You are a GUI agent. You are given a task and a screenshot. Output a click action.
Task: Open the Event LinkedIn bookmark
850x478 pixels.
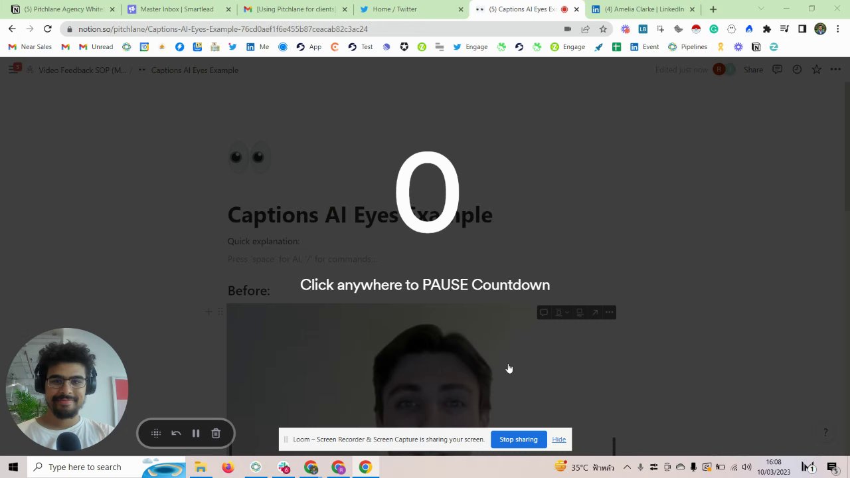coord(644,47)
